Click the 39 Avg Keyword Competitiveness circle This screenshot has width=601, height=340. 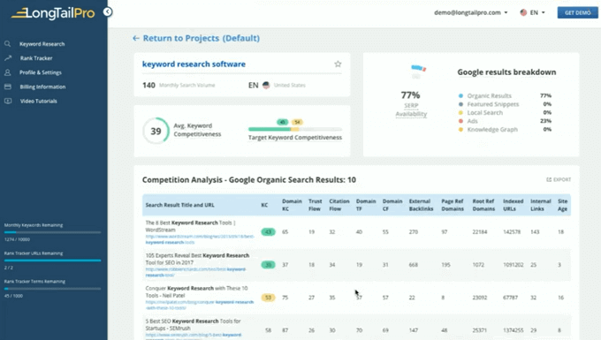[156, 131]
